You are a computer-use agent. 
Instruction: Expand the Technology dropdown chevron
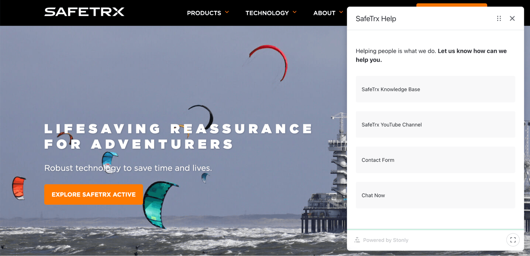point(295,12)
